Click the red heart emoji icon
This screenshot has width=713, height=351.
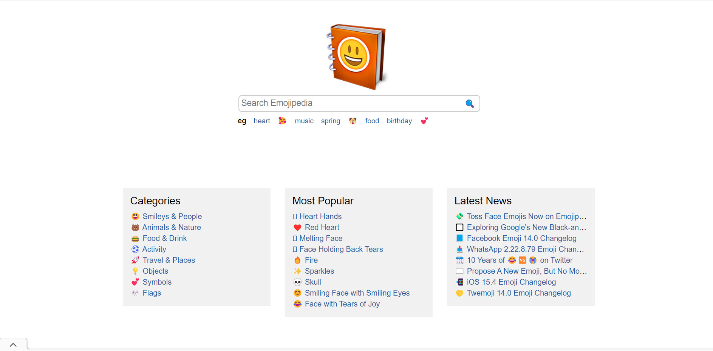point(297,227)
